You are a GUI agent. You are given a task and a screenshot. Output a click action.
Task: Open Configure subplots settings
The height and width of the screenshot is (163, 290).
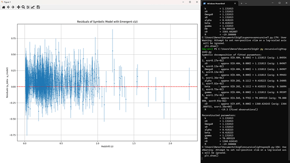click(28, 7)
